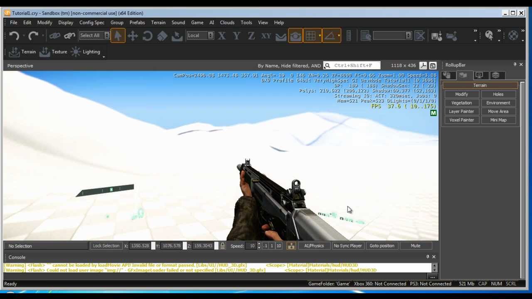Click the ruler icon in toolbar
532x299 pixels.
pyautogui.click(x=349, y=36)
